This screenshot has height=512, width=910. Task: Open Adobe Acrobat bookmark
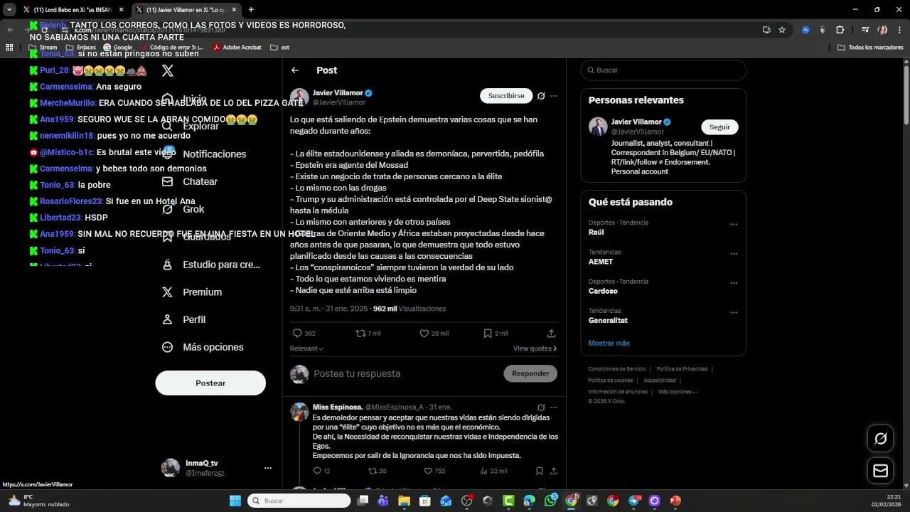pyautogui.click(x=237, y=48)
